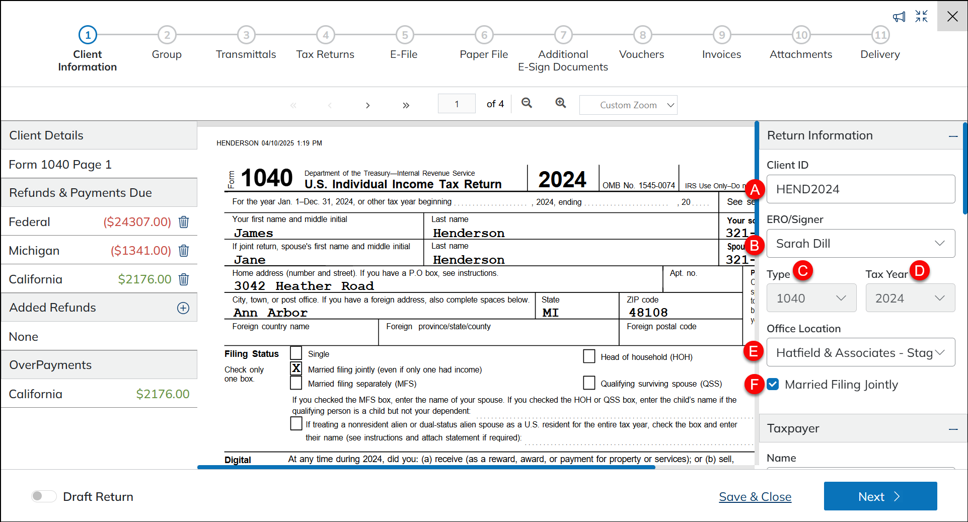Open the ERO/Signer dropdown
The image size is (968, 522).
click(x=860, y=244)
